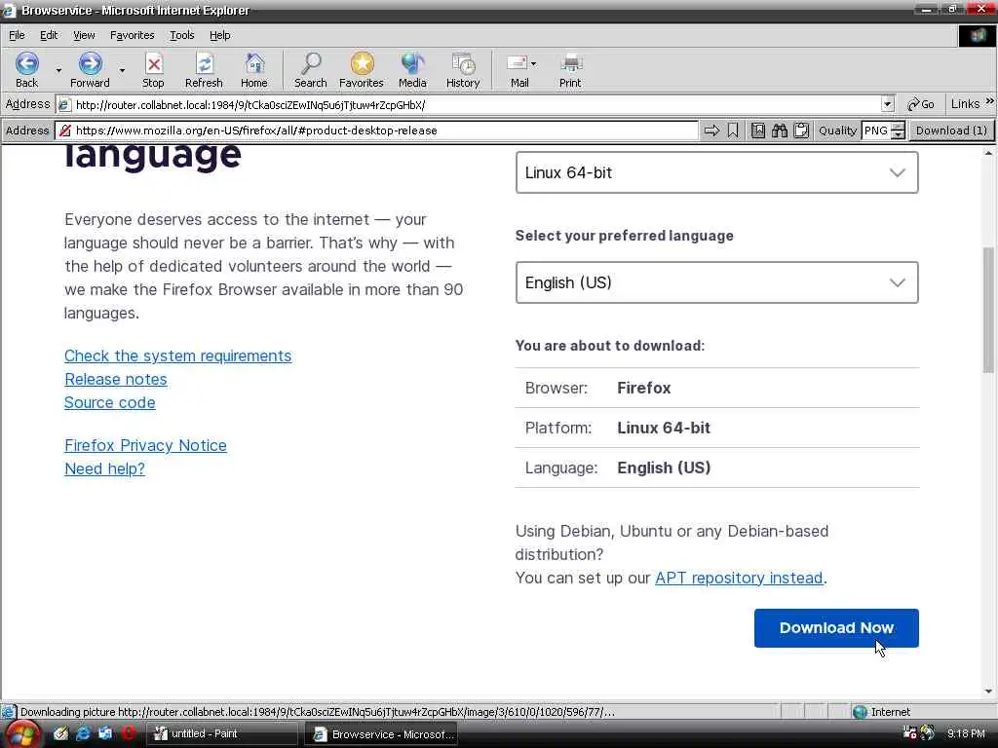
Task: Open the English (US) language dropdown
Action: (716, 282)
